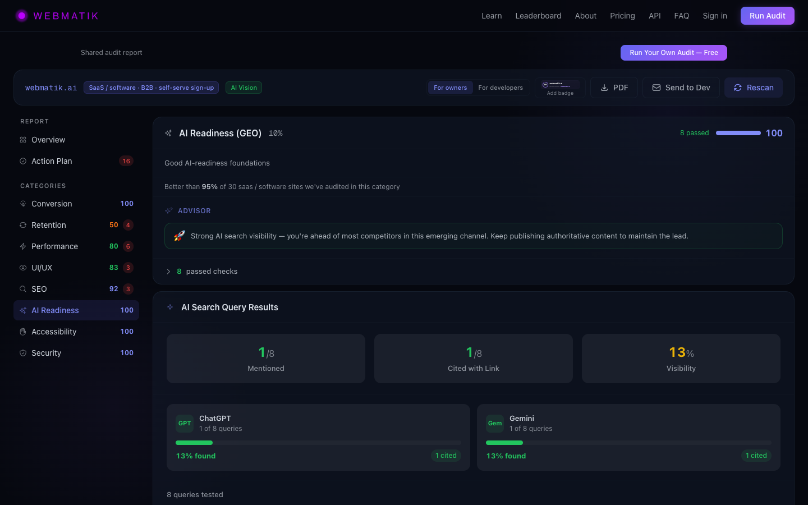808x505 pixels.
Task: Click the Cited with Link stat card
Action: click(474, 359)
